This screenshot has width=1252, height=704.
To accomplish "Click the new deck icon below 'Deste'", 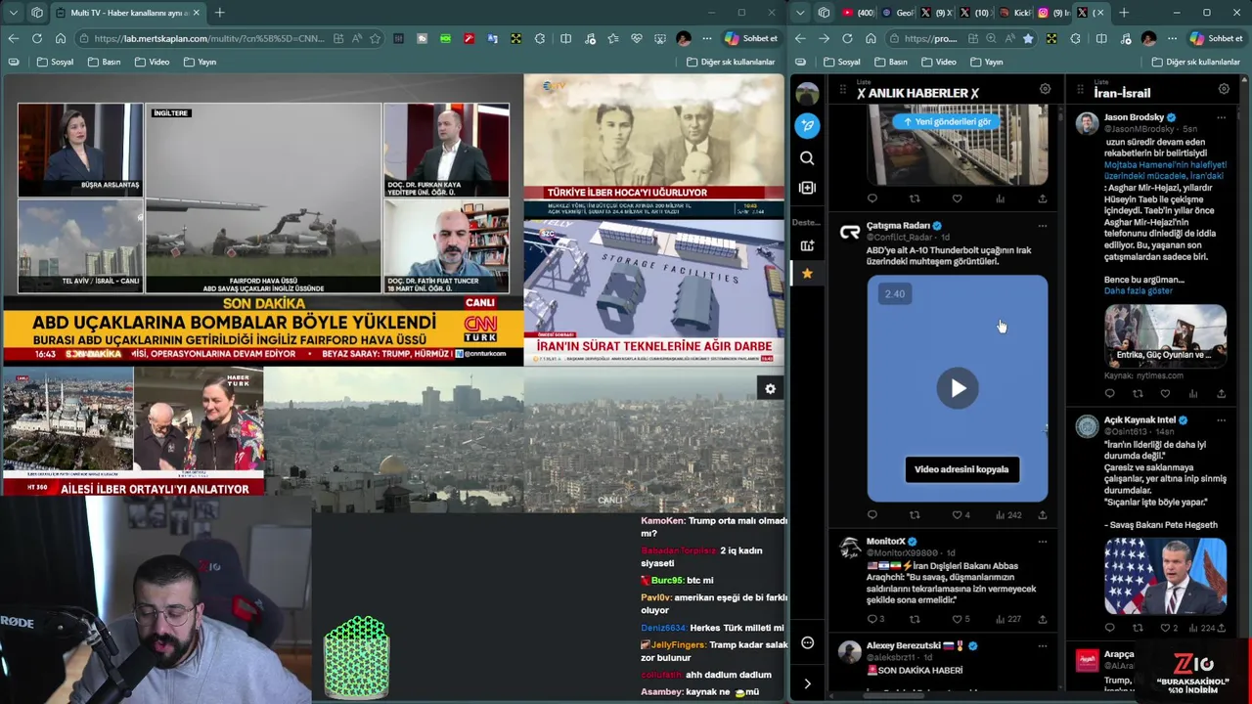I will pyautogui.click(x=807, y=245).
